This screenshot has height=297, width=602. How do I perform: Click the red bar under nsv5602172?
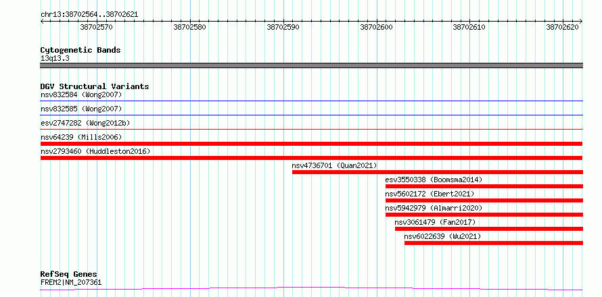click(484, 200)
